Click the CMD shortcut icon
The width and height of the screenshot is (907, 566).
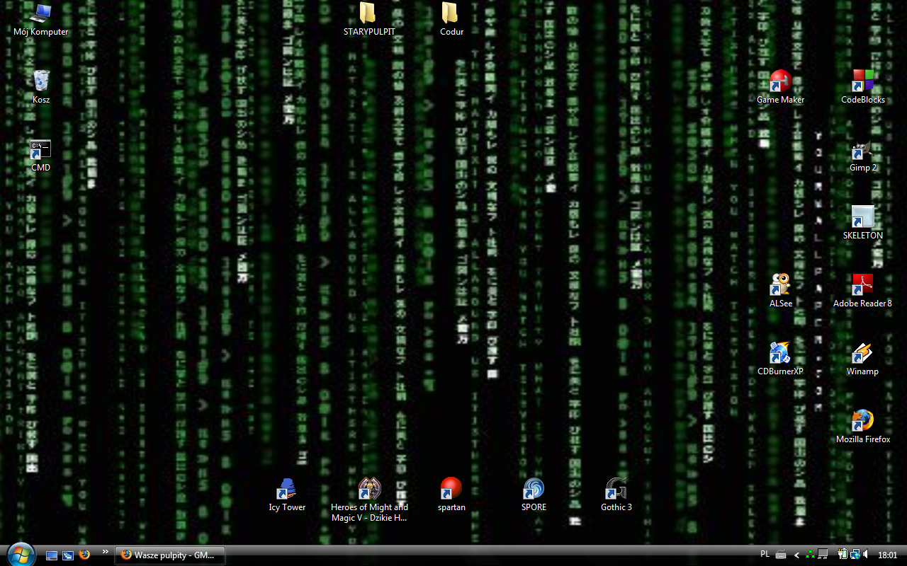[x=40, y=150]
